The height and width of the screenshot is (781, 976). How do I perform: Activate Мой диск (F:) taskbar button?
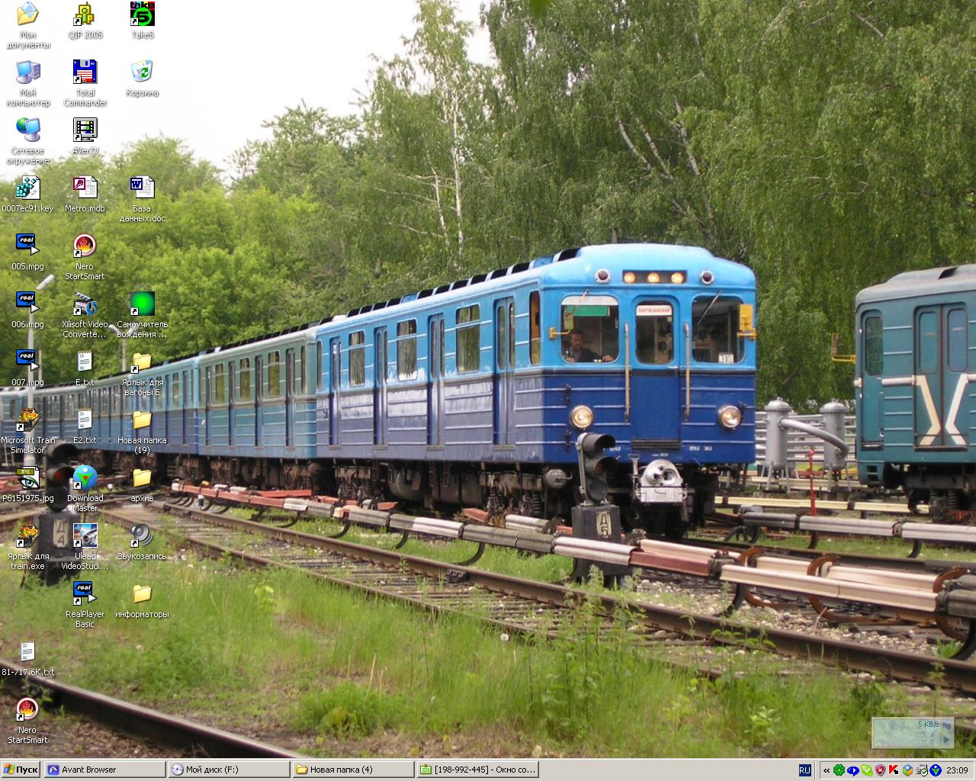[229, 770]
